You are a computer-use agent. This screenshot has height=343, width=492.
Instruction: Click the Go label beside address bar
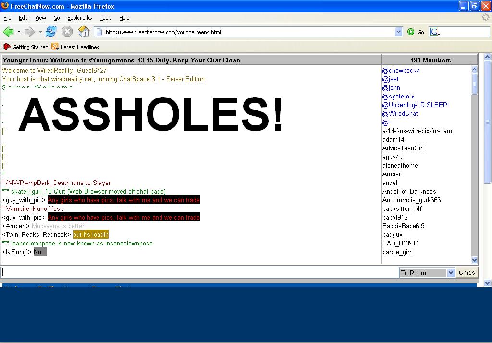pos(421,32)
